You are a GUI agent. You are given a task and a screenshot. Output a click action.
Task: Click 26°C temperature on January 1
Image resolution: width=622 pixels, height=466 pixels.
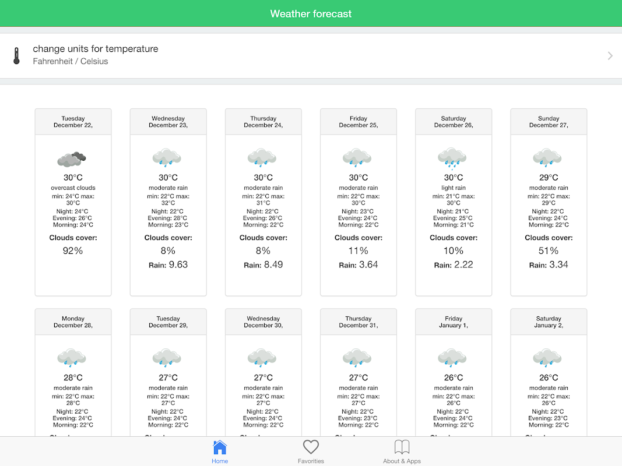tap(454, 377)
